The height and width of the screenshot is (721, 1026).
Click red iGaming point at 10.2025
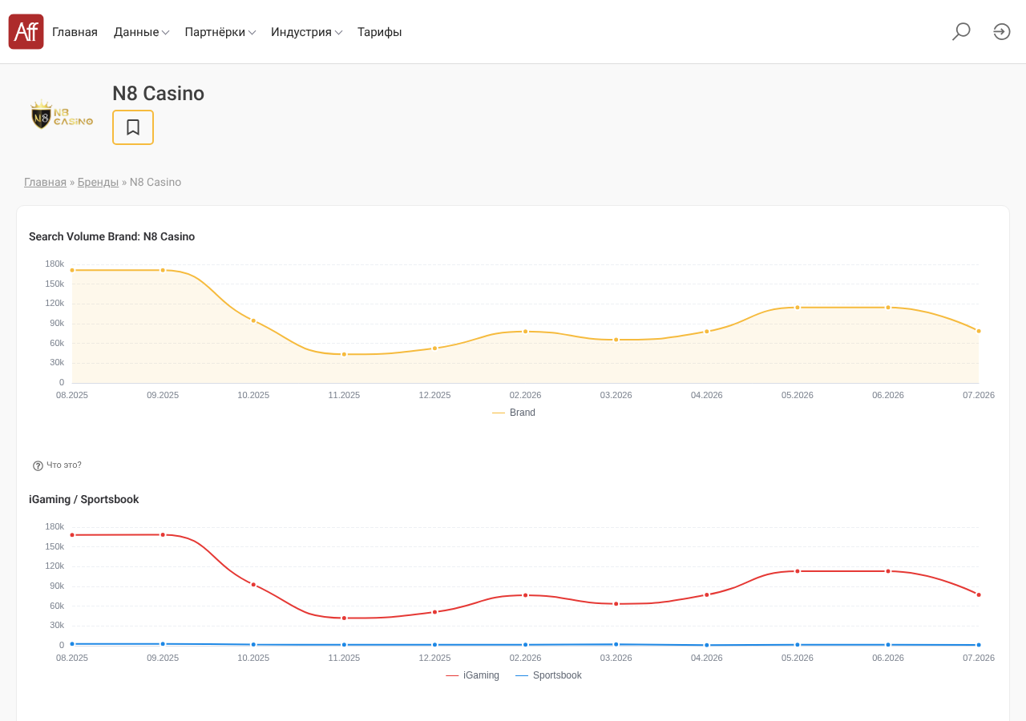253,584
